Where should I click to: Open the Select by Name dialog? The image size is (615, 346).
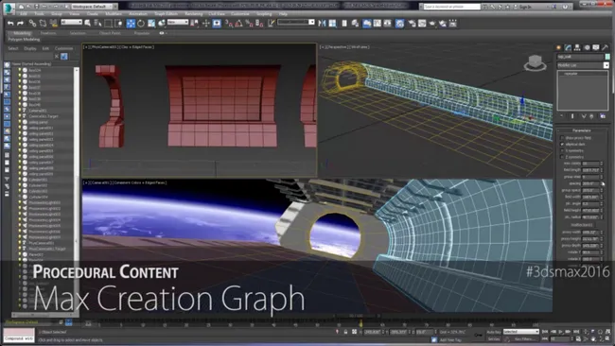coord(97,24)
